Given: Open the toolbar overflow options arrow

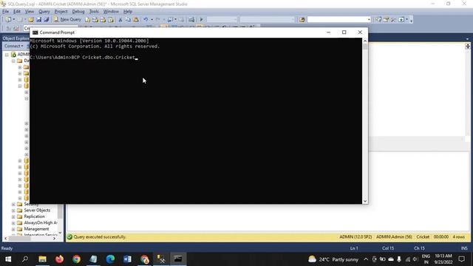Looking at the screenshot, I should point(411,20).
